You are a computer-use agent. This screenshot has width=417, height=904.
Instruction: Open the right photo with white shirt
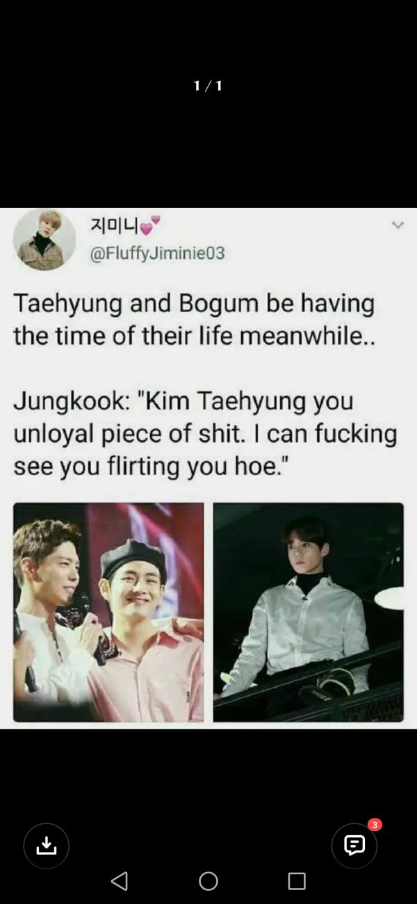[x=308, y=612]
